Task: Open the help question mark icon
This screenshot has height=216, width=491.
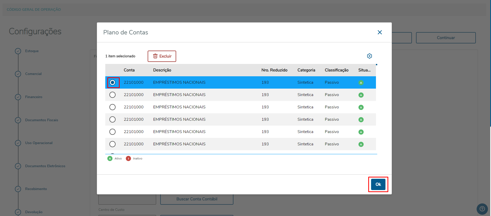Action: pos(482,209)
